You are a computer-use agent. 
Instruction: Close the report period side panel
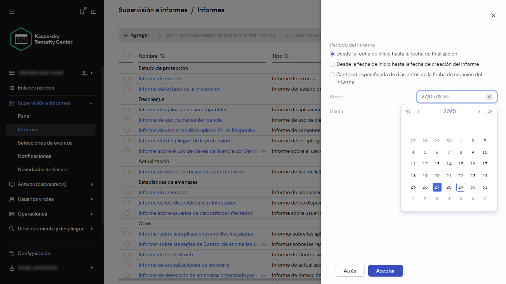tap(493, 16)
